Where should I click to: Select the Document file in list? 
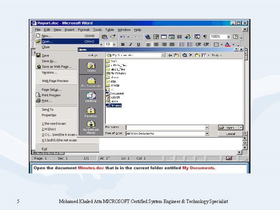(x=115, y=93)
